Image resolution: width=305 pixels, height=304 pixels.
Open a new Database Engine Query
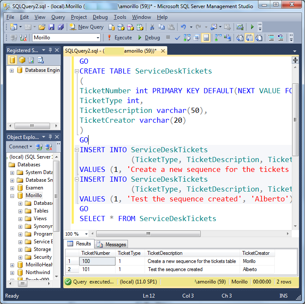112,27
